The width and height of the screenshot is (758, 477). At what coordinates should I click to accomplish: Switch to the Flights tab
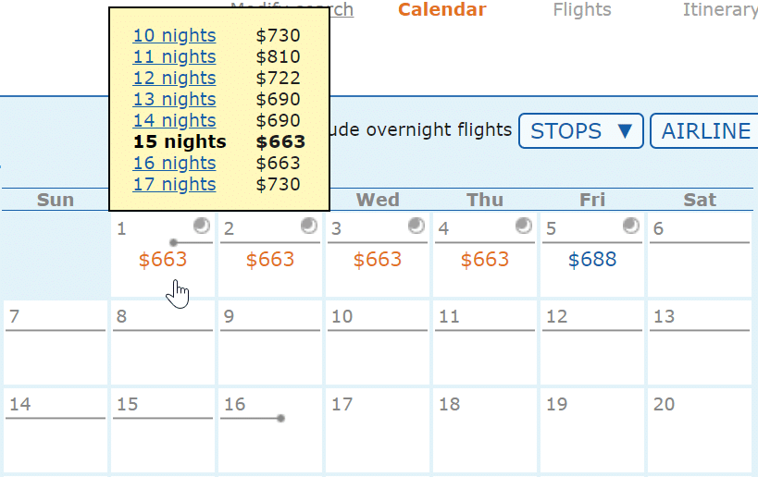[x=582, y=9]
